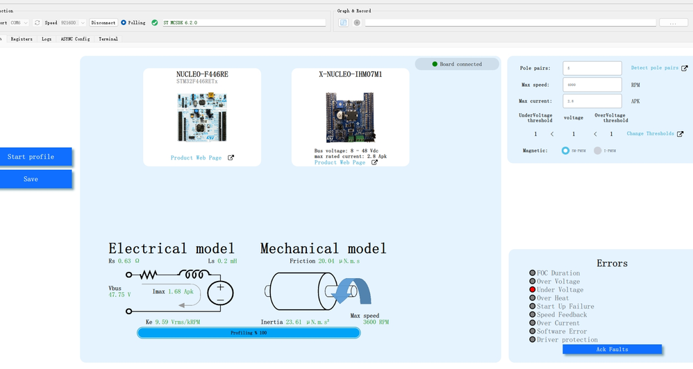693x369 pixels.
Task: Click the Software Error fault indicator
Action: 532,332
